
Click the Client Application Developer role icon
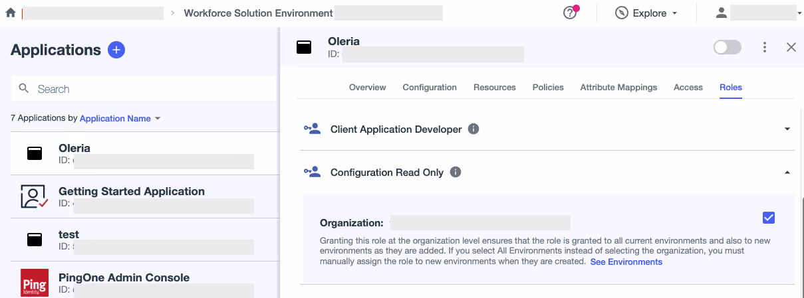coord(313,129)
